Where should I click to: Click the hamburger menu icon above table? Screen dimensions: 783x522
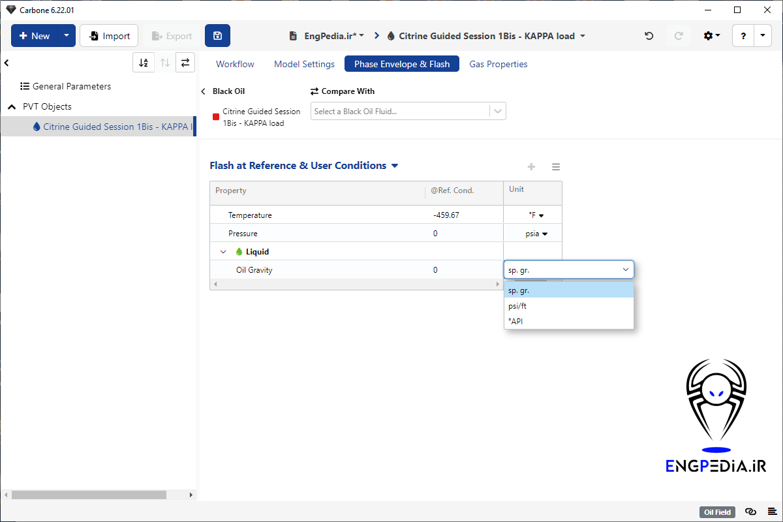pyautogui.click(x=556, y=167)
